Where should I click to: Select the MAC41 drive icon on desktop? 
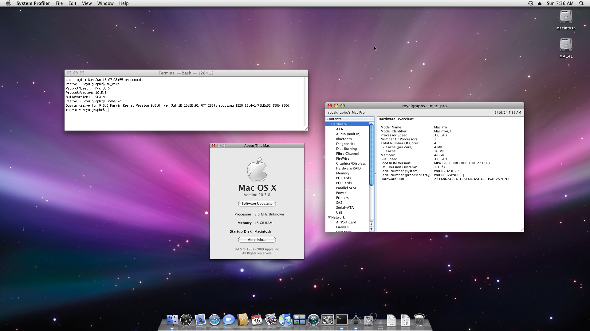point(566,45)
